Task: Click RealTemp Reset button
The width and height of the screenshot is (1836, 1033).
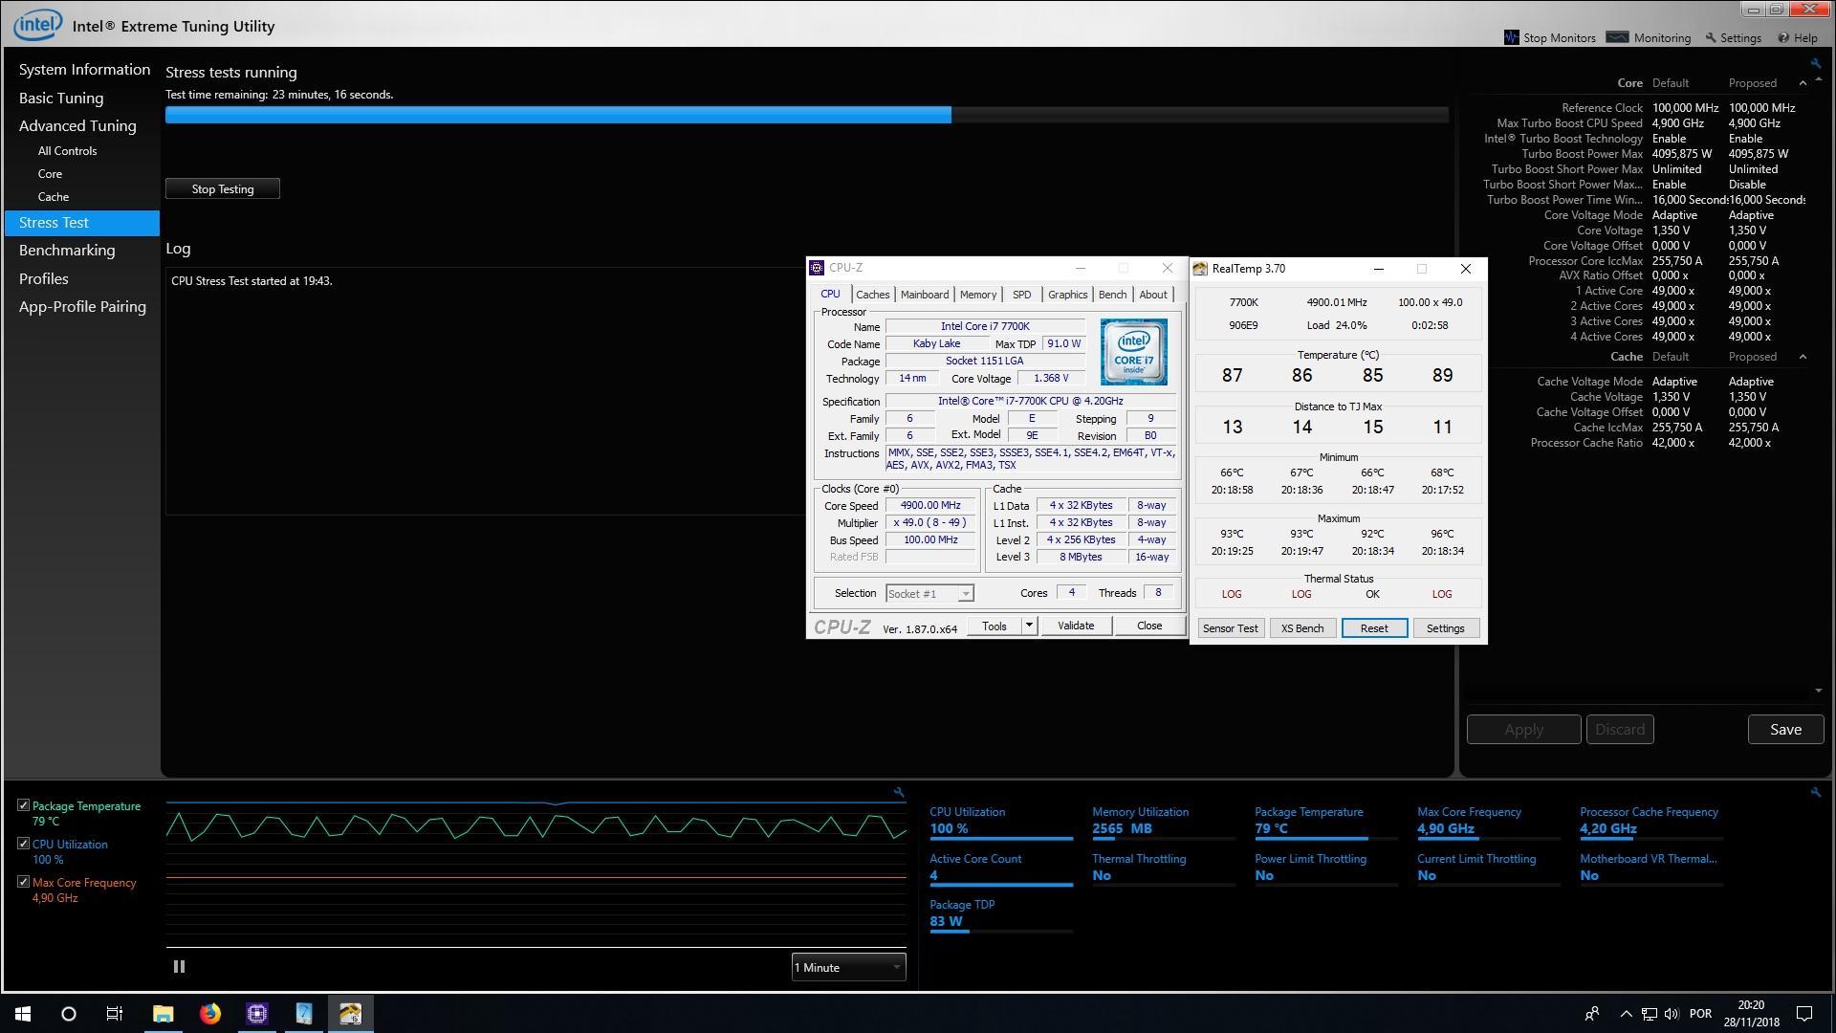Action: (x=1374, y=628)
